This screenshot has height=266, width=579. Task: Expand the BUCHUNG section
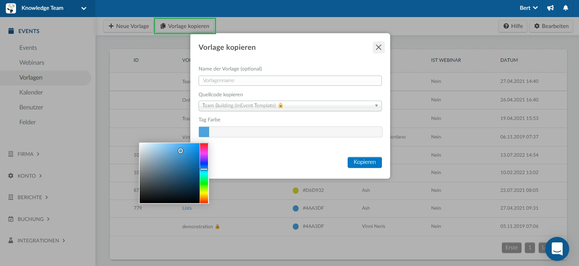point(33,219)
